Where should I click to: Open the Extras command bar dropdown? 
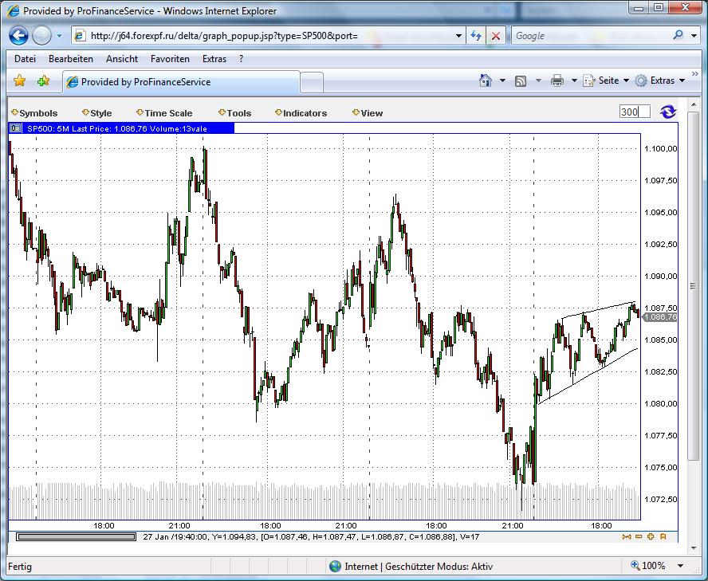click(x=659, y=80)
